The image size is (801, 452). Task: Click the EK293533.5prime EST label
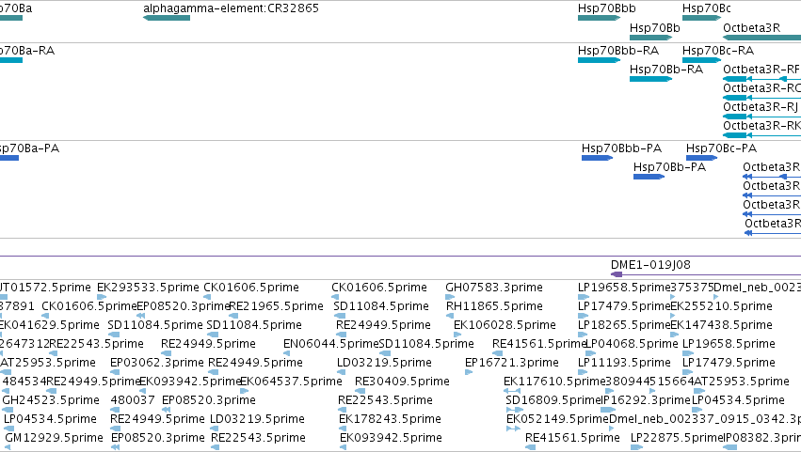(148, 288)
